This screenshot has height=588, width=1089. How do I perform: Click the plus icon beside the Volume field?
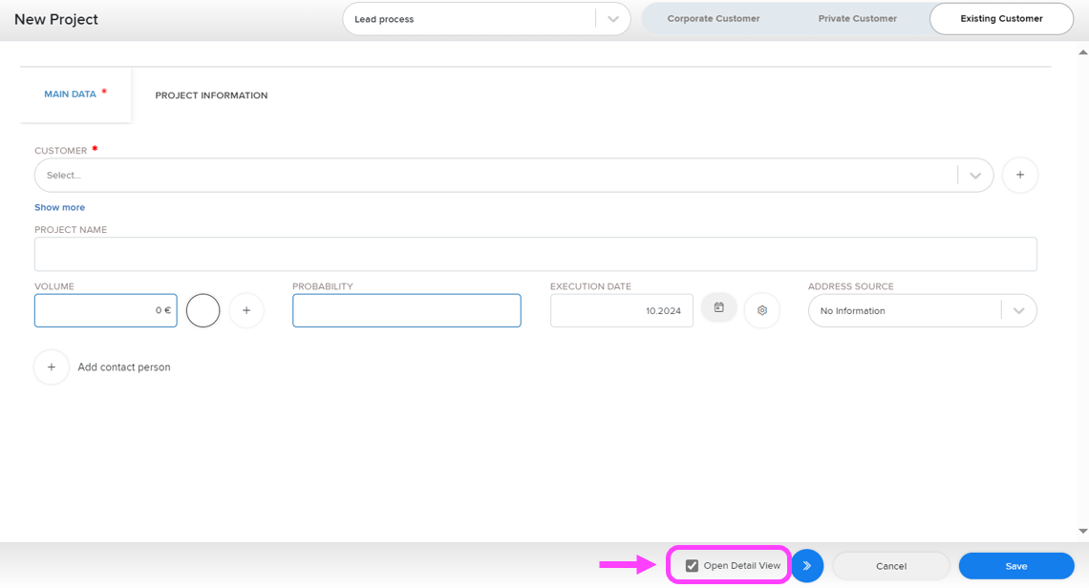pyautogui.click(x=246, y=310)
